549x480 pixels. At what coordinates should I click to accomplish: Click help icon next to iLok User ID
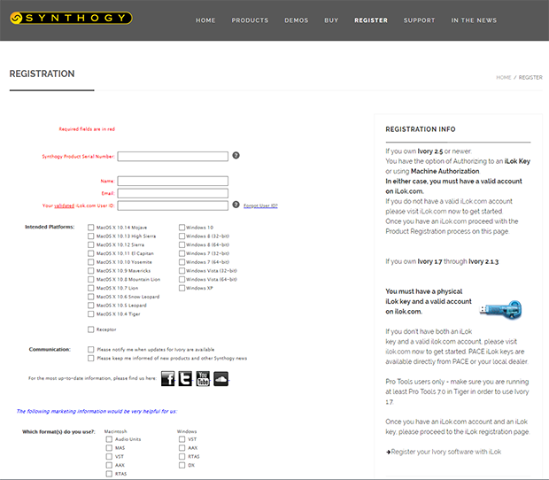click(236, 205)
